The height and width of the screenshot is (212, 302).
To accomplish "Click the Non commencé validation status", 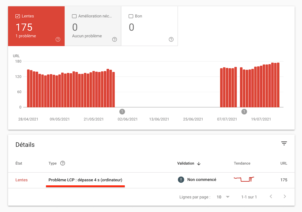I will tap(201, 180).
